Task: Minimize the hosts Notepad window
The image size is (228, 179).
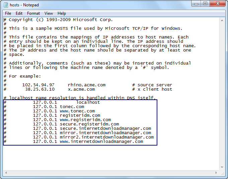Action: coord(196,3)
